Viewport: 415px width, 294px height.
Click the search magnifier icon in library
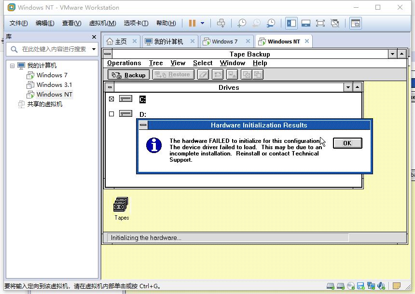[14, 49]
